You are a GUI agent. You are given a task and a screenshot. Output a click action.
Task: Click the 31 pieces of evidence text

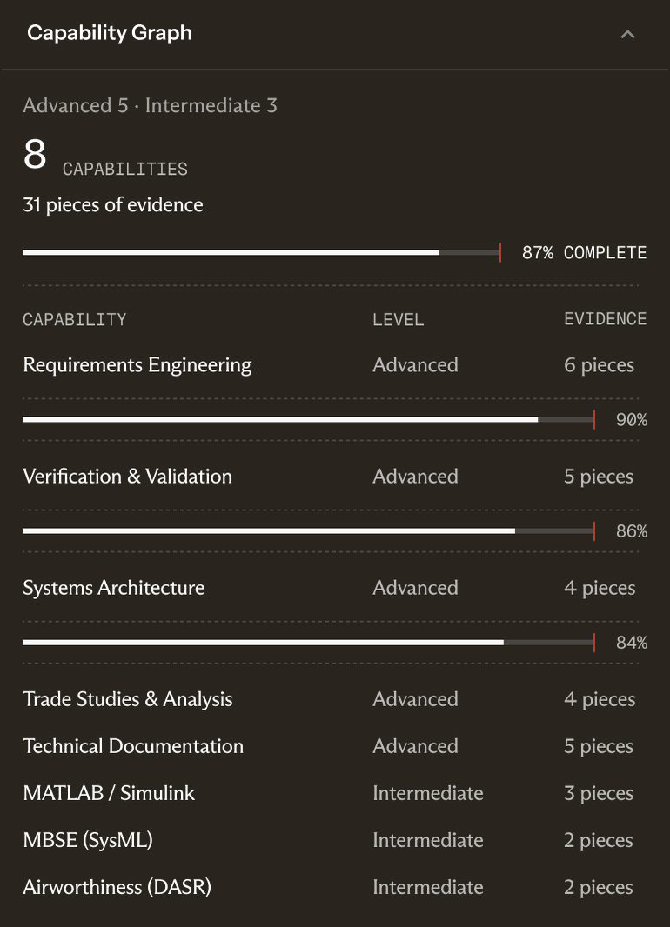pyautogui.click(x=113, y=204)
